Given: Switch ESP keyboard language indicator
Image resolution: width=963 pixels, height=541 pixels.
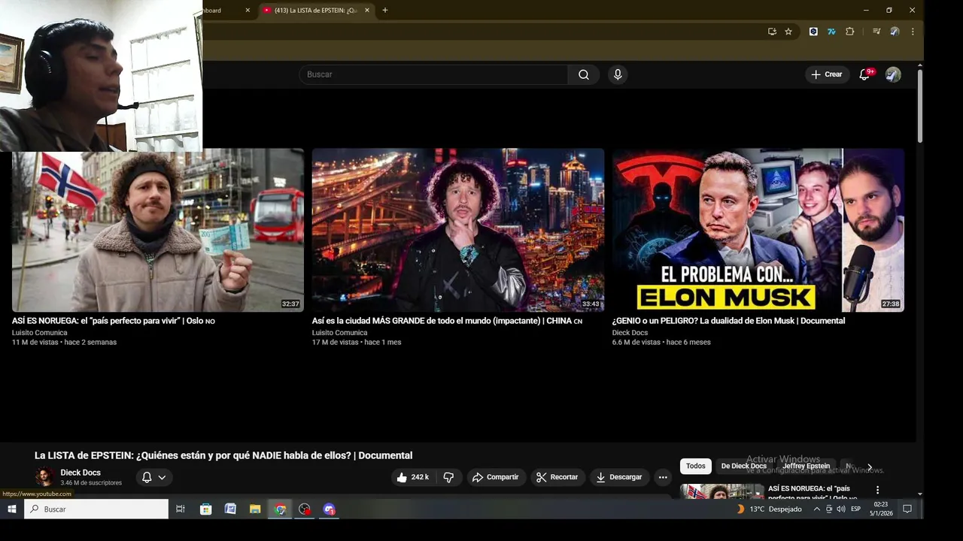Looking at the screenshot, I should point(855,509).
